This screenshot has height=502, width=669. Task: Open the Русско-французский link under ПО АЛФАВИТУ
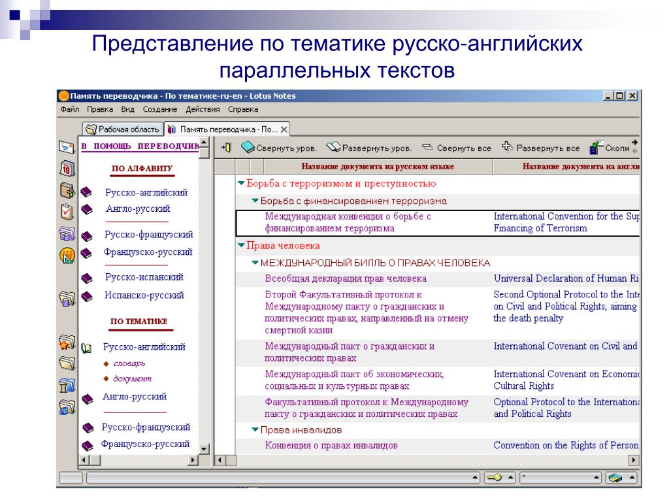click(148, 235)
